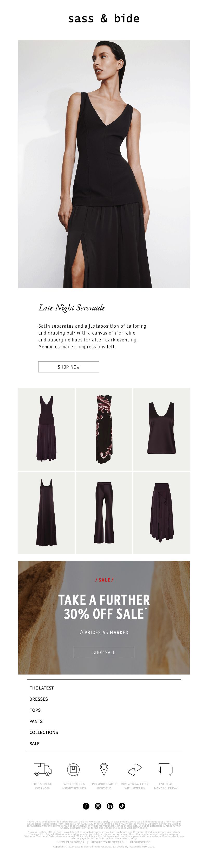Click the find boutique location pin icon
Viewport: 208px width, 848px height.
click(x=104, y=769)
